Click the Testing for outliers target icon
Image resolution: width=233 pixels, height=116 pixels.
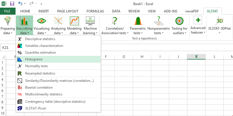[179, 21]
